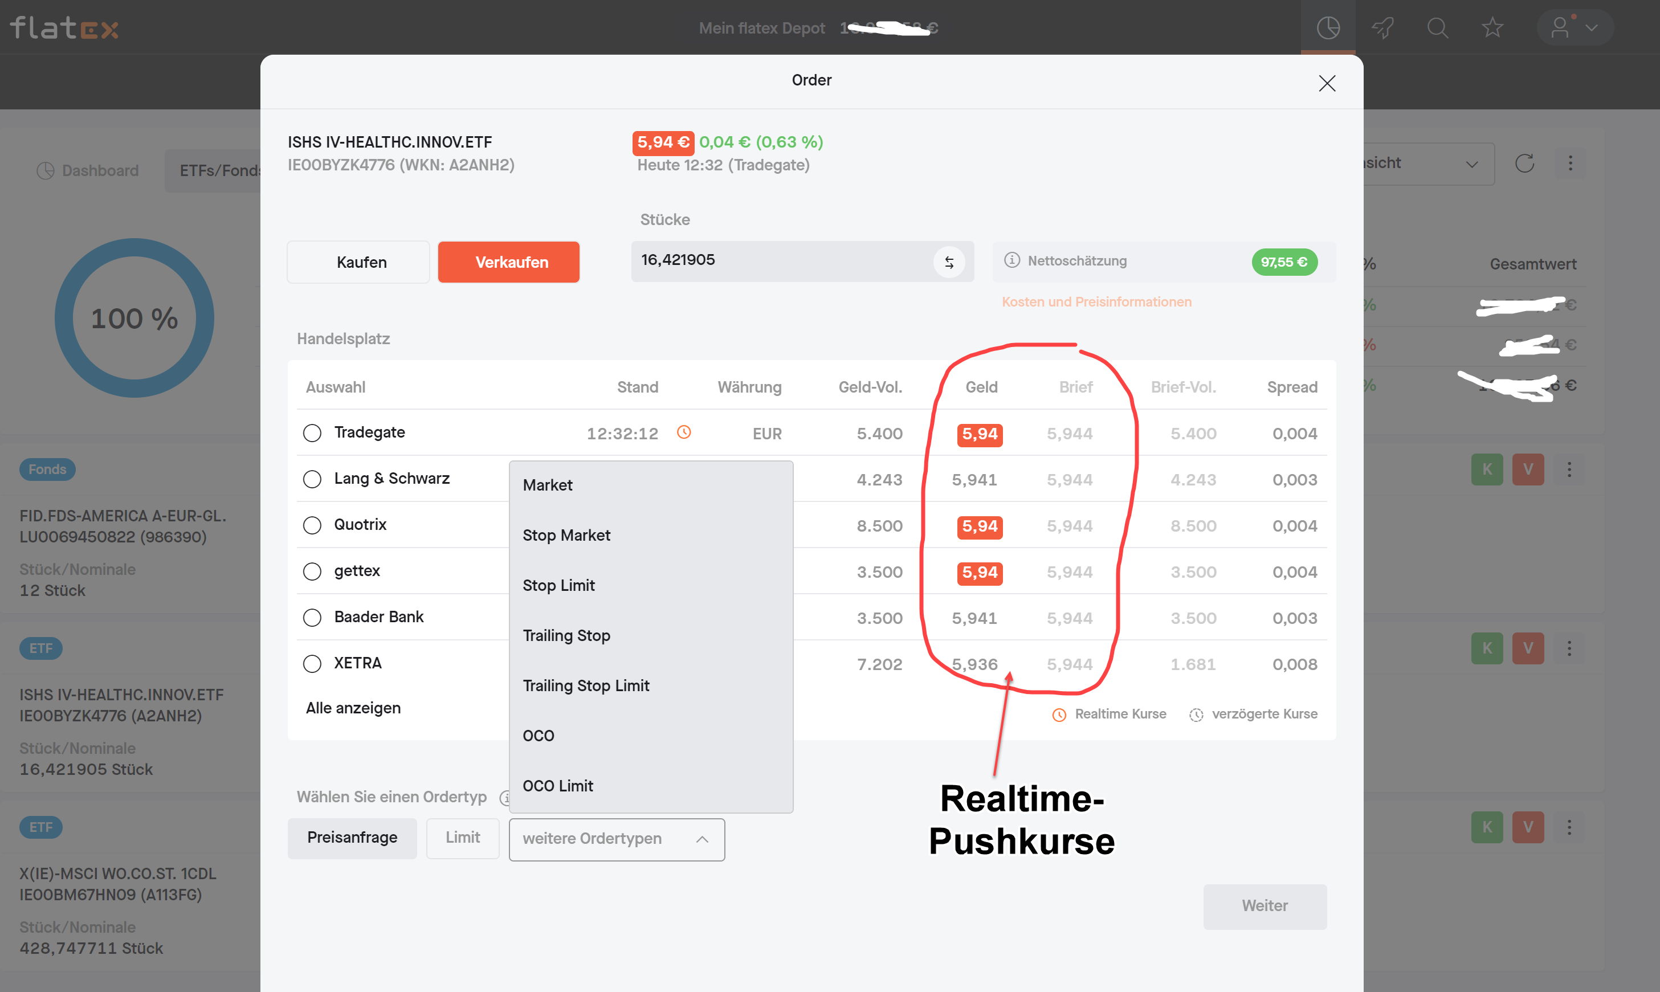
Task: Open Kosten und Preisinformationen link
Action: click(x=1096, y=302)
